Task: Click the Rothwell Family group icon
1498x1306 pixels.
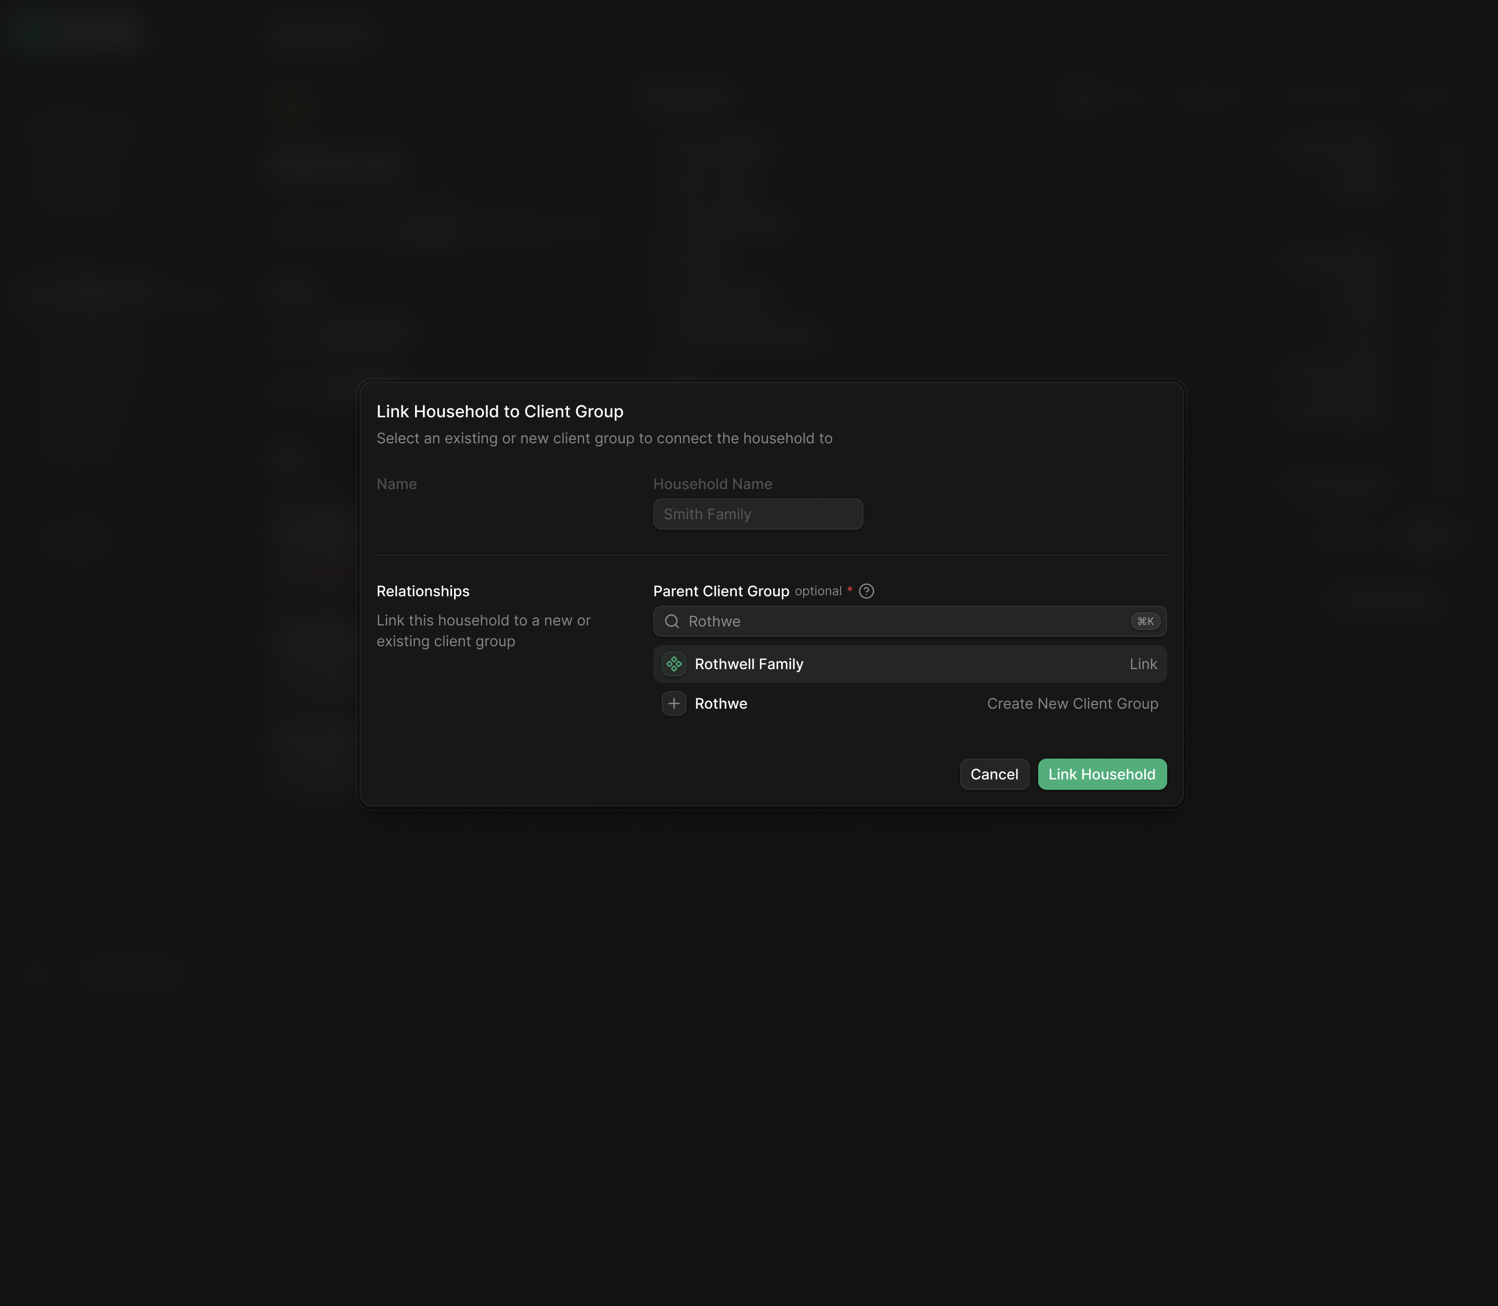Action: [x=674, y=664]
